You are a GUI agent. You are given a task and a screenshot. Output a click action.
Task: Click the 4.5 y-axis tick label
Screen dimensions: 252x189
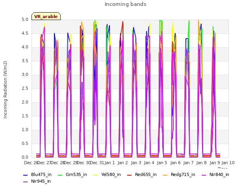(25, 33)
